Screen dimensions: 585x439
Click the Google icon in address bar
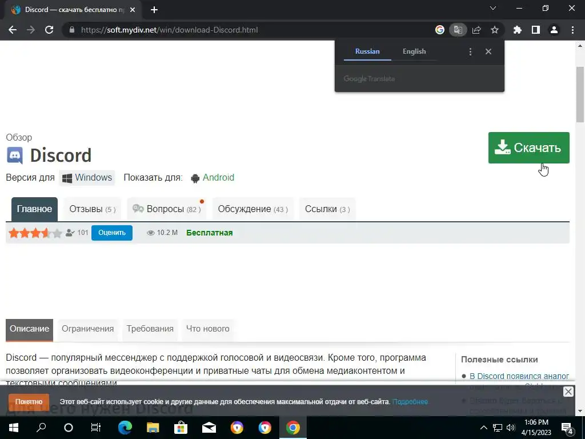440,30
